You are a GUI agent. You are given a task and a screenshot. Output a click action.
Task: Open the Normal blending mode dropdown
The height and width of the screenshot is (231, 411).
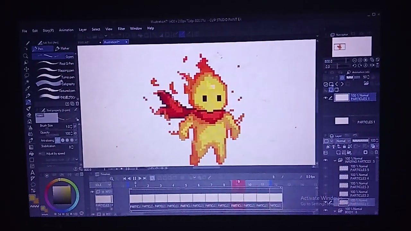tap(342, 141)
